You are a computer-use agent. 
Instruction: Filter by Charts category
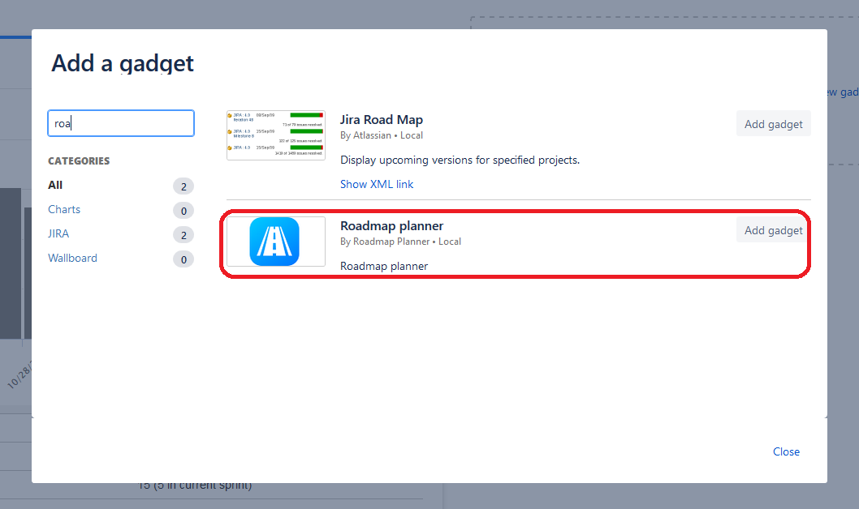coord(64,209)
